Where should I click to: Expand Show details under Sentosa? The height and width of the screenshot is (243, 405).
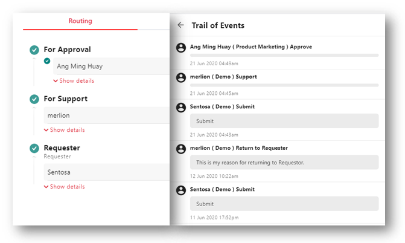(x=65, y=187)
